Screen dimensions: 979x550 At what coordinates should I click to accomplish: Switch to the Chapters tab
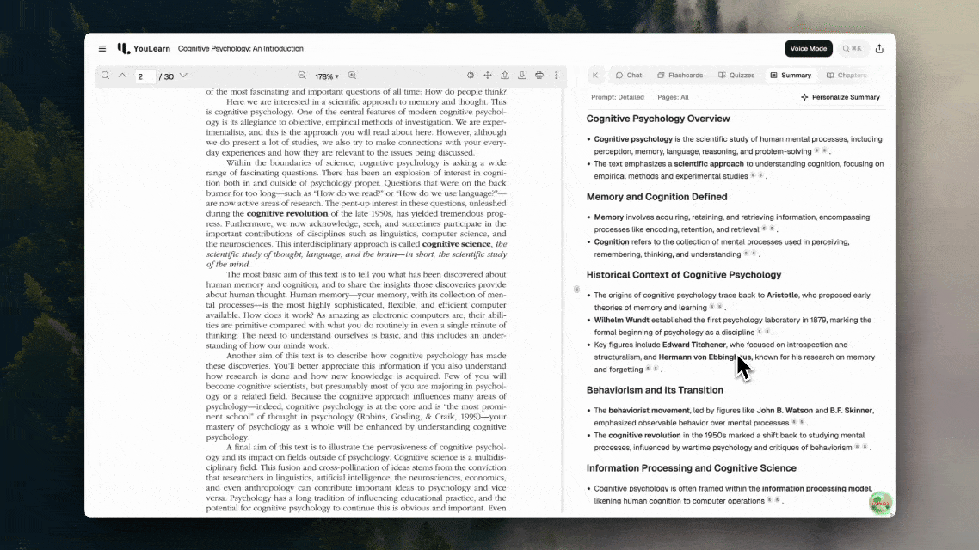click(x=847, y=76)
